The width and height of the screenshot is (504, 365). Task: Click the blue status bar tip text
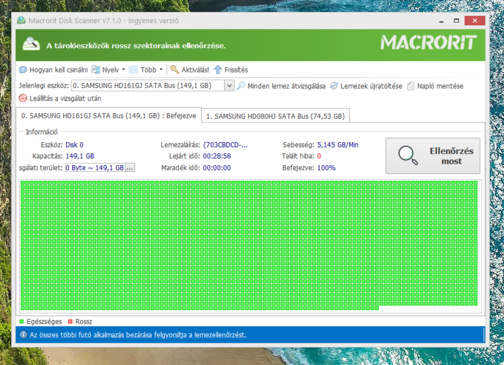point(138,335)
